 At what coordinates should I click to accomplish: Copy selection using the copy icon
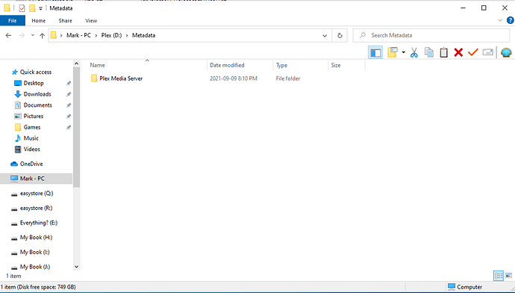click(x=429, y=52)
